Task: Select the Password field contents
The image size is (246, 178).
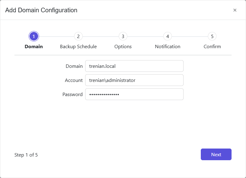Action: point(134,94)
